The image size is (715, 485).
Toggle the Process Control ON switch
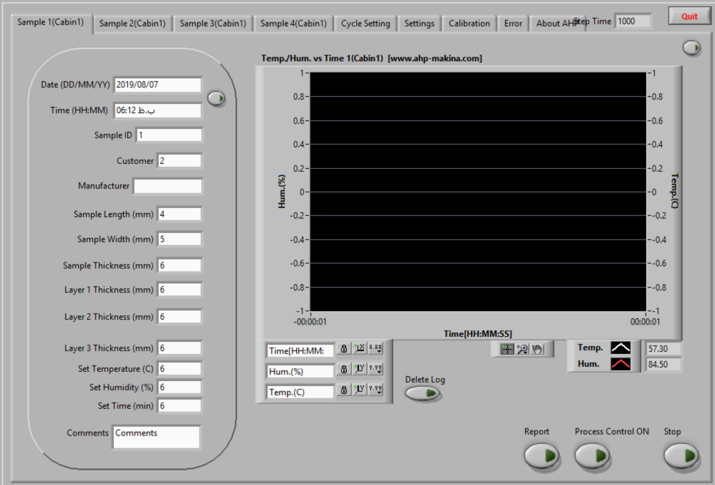[592, 456]
